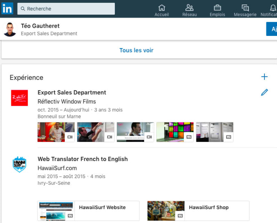Open the Accueil home icon
This screenshot has width=277, height=223.
tap(162, 8)
